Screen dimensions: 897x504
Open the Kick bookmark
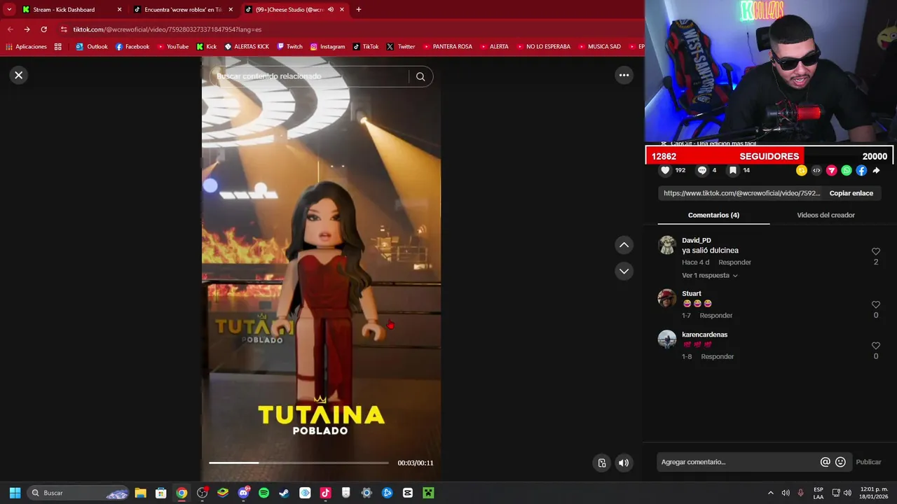pyautogui.click(x=207, y=47)
